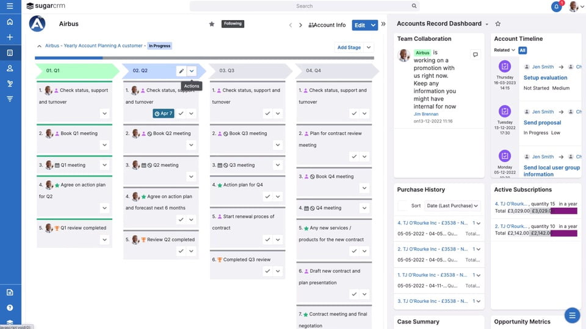The width and height of the screenshot is (586, 329).
Task: Mark Plan for contract review meeting complete
Action: [354, 157]
